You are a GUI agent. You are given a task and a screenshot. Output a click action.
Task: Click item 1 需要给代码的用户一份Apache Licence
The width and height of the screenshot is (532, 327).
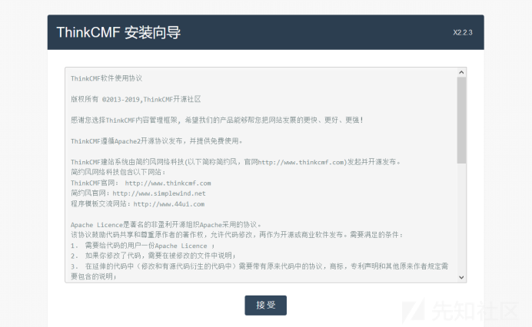click(x=142, y=246)
